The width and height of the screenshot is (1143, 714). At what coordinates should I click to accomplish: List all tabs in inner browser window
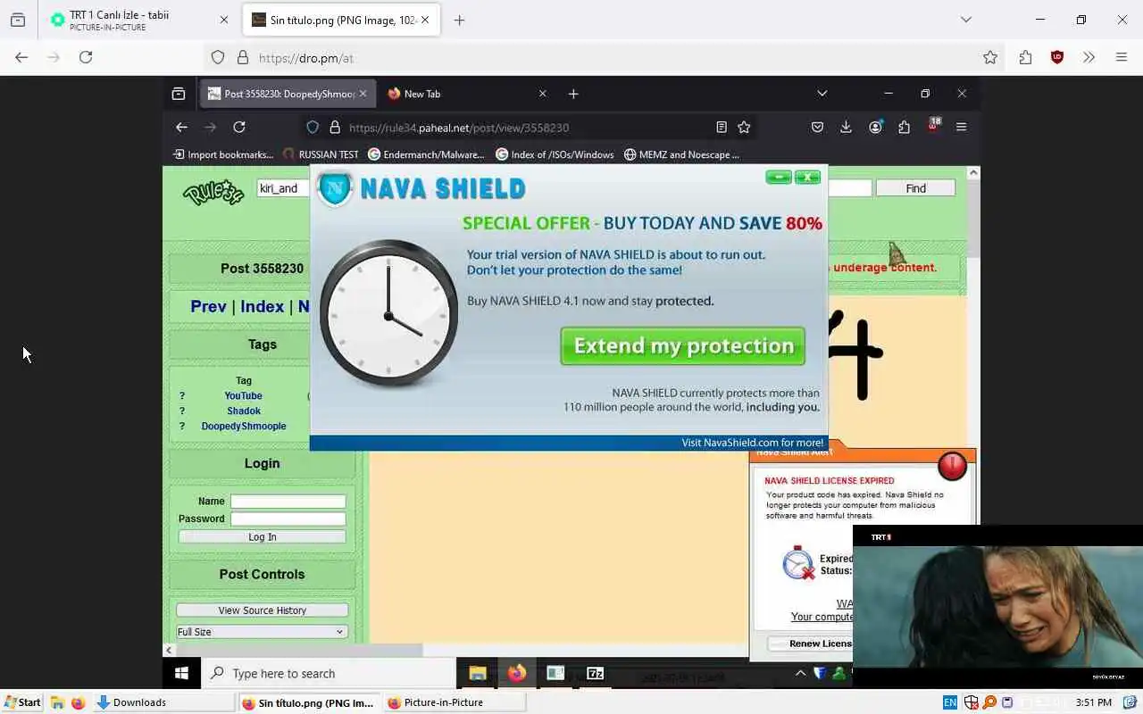tap(822, 94)
